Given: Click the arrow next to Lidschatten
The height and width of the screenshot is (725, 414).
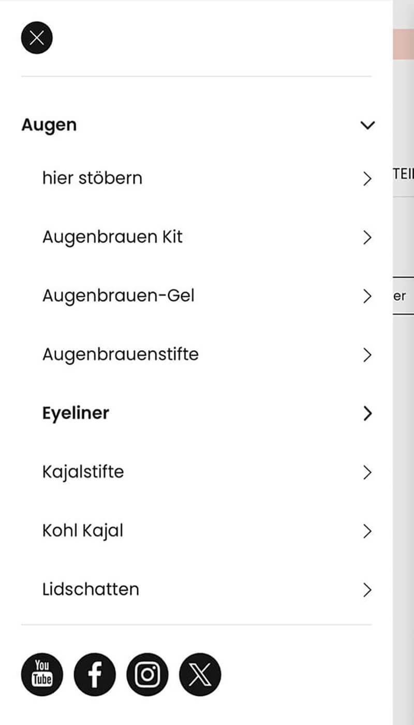Looking at the screenshot, I should [367, 590].
